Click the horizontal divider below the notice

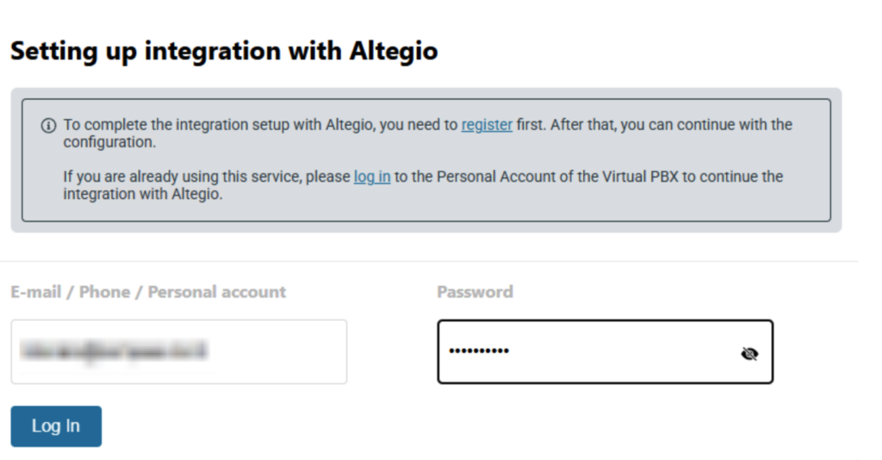point(429,261)
